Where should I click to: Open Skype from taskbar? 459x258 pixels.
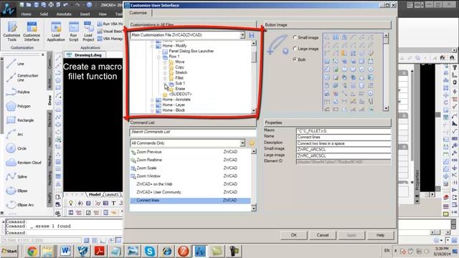pos(150,251)
